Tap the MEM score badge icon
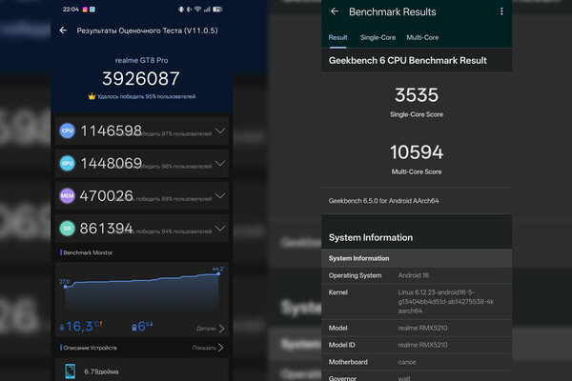Viewport: 572px width, 381px height. point(68,196)
